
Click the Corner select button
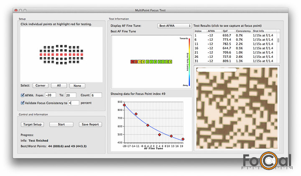(x=40, y=86)
